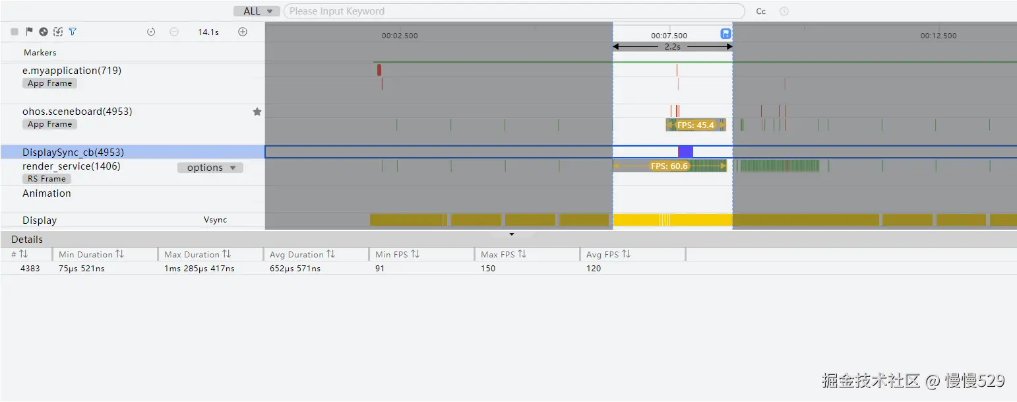Click the star icon on ohos.sceneboard row

(x=257, y=112)
